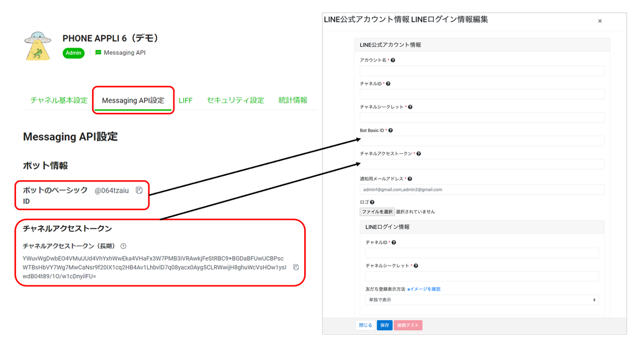Click the 閉じる button

tap(366, 325)
